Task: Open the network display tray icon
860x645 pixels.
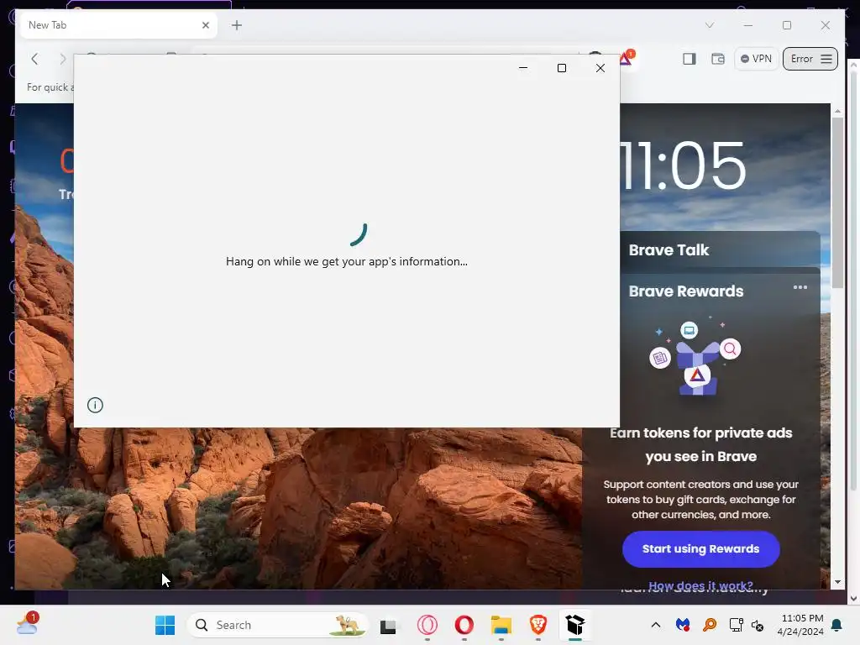Action: coord(736,625)
